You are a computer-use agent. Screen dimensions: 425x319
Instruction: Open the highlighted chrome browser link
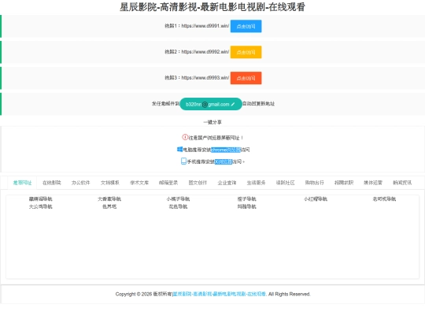pos(226,150)
